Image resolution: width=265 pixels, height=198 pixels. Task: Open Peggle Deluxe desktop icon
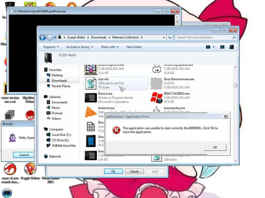[30, 169]
